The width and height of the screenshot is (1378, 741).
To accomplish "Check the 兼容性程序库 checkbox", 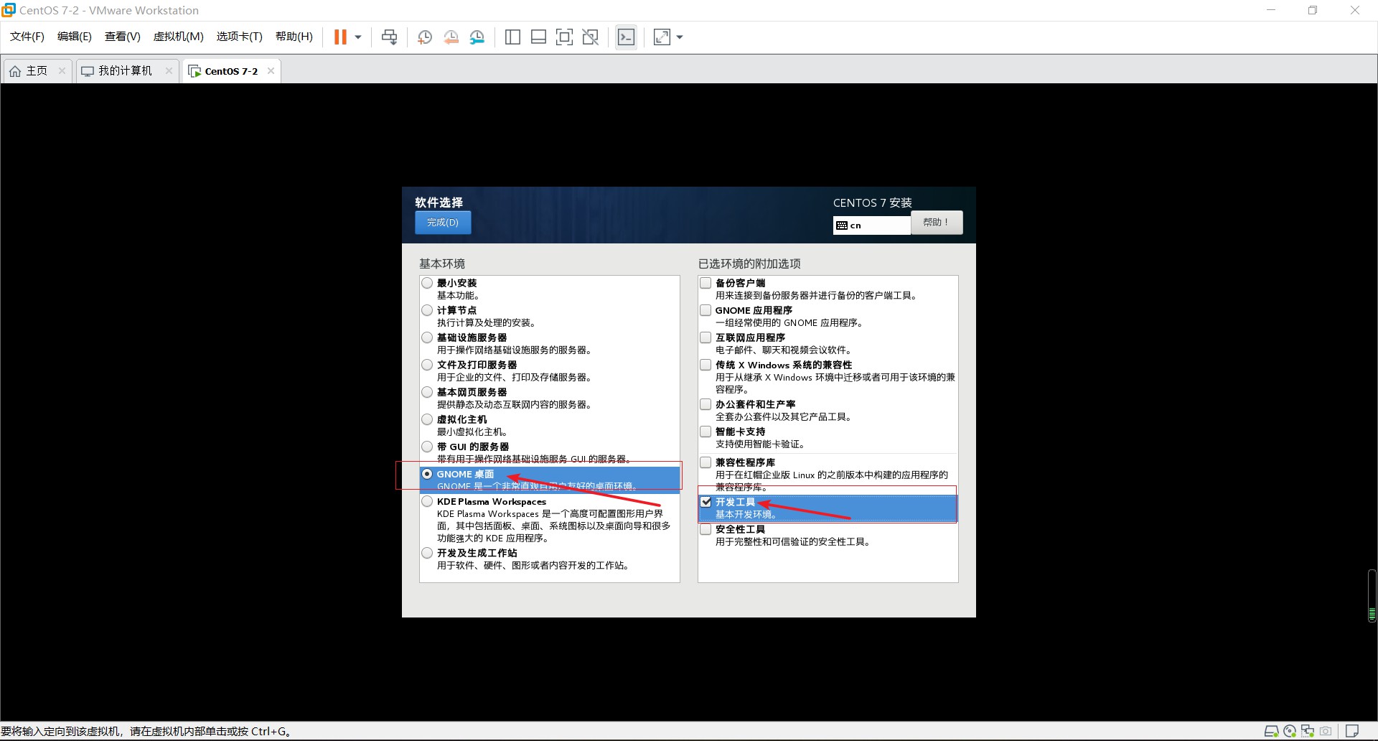I will (x=706, y=462).
